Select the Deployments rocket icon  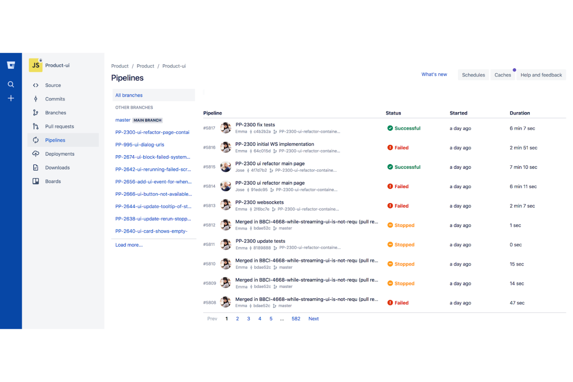pyautogui.click(x=36, y=154)
